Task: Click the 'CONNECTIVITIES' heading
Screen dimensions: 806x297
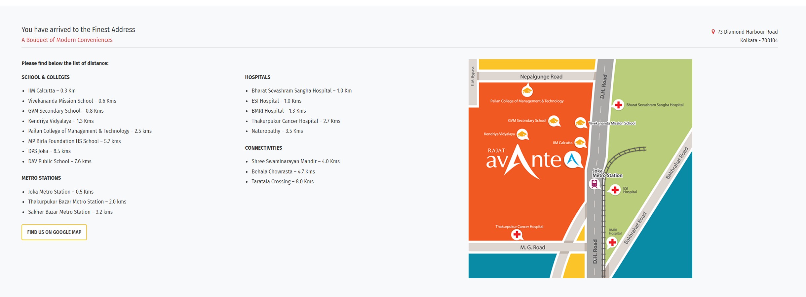Action: point(263,148)
